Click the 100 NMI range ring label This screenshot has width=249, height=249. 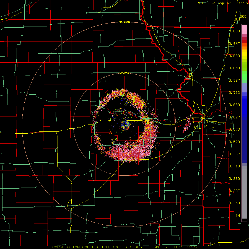[x=124, y=22]
